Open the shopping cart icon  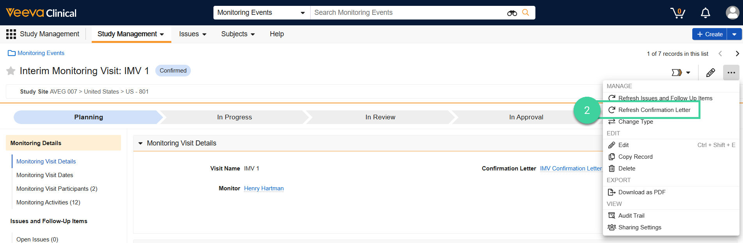tap(678, 13)
